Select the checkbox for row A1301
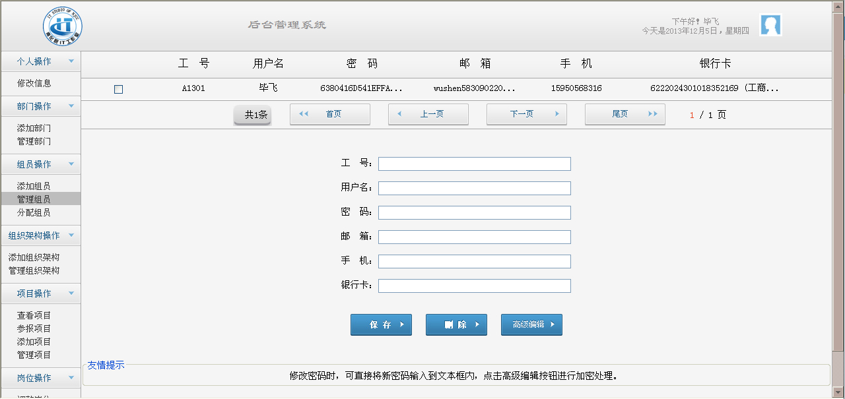 (119, 89)
